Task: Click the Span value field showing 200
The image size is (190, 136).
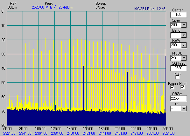Action: [176, 25]
